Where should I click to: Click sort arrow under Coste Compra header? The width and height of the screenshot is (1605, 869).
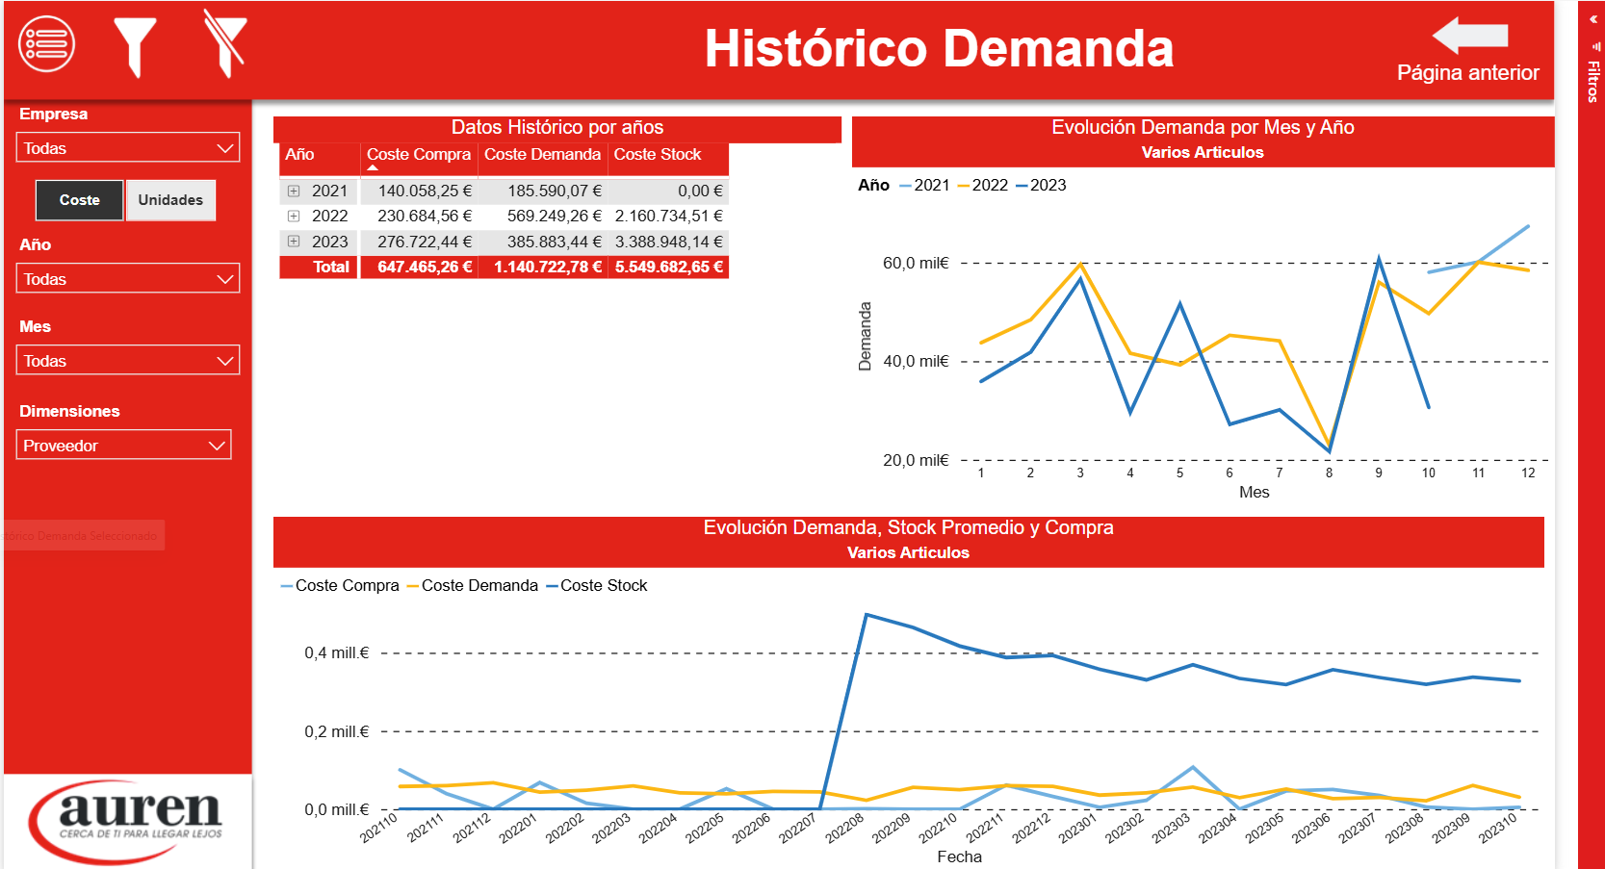pyautogui.click(x=374, y=168)
